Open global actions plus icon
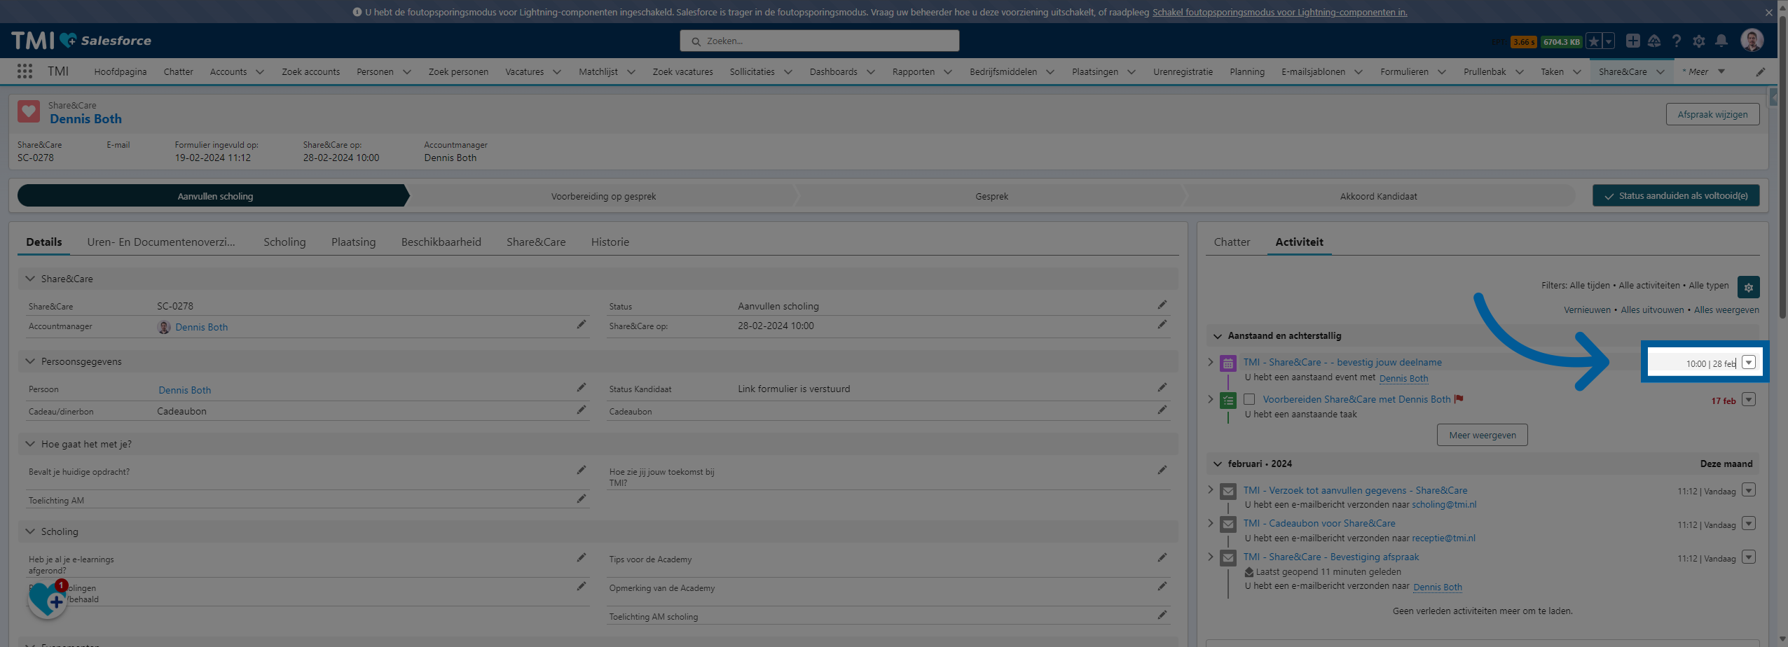This screenshot has width=1788, height=647. [1632, 41]
